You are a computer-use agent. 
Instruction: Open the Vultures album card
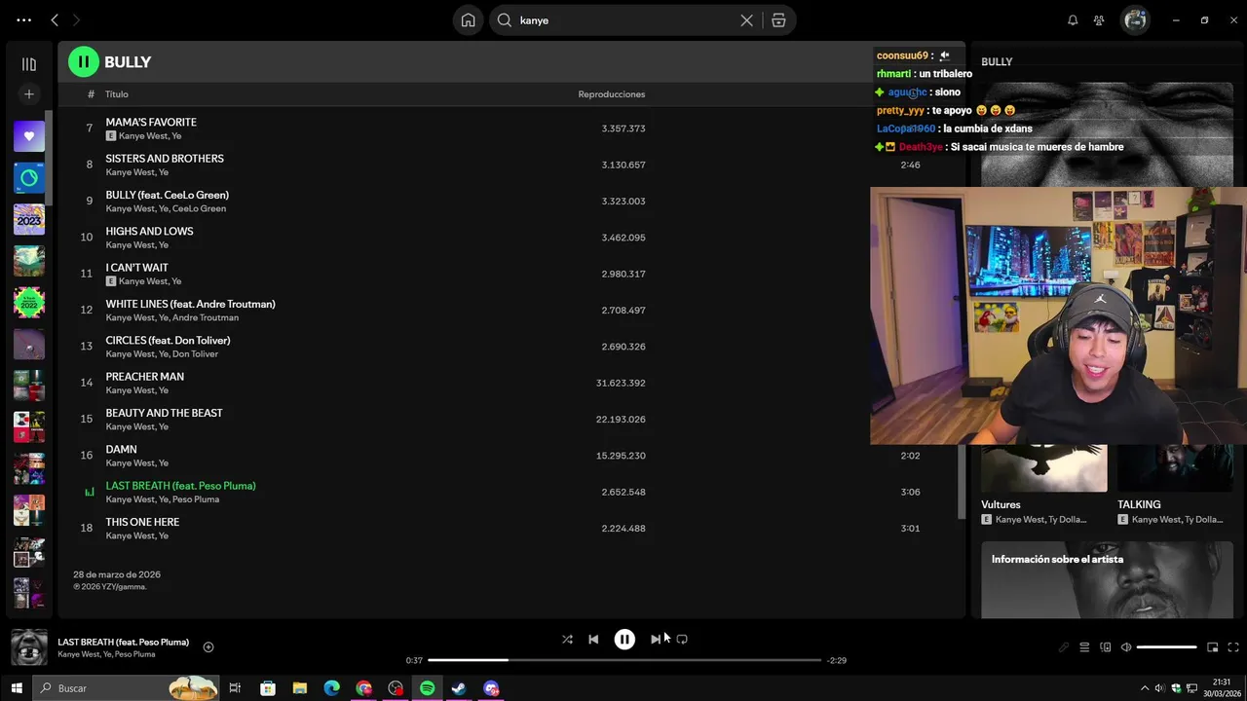(x=1043, y=484)
